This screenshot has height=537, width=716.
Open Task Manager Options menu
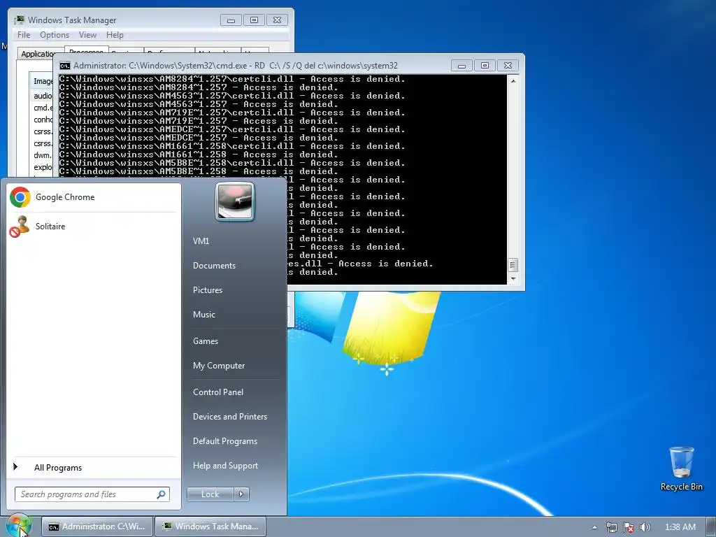pos(55,35)
